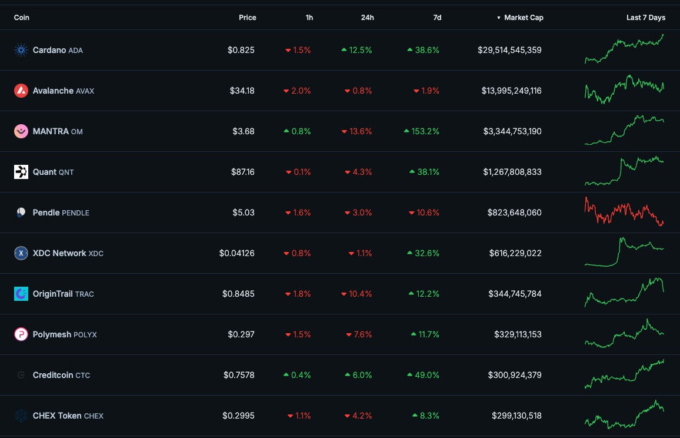View MANTRA 7-day sparkline chart

click(624, 130)
